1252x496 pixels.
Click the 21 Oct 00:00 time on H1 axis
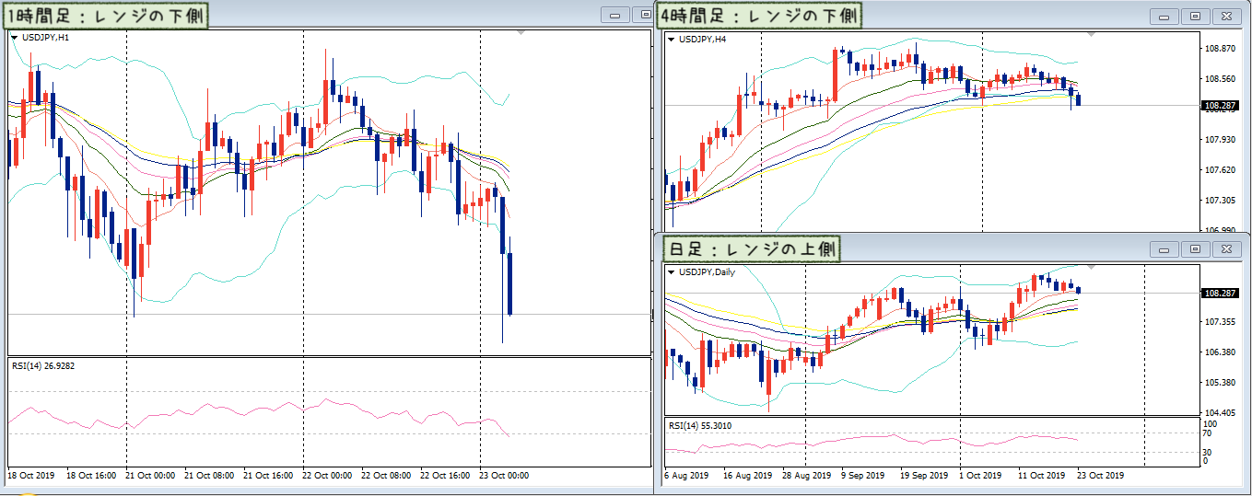point(148,476)
